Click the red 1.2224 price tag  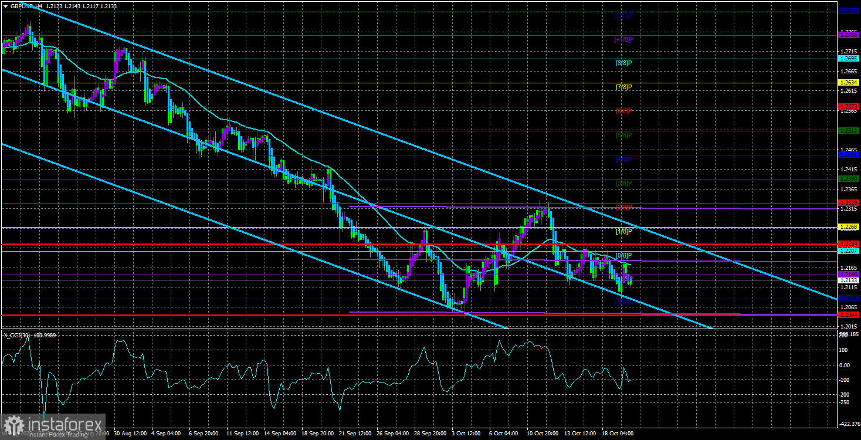[x=849, y=244]
